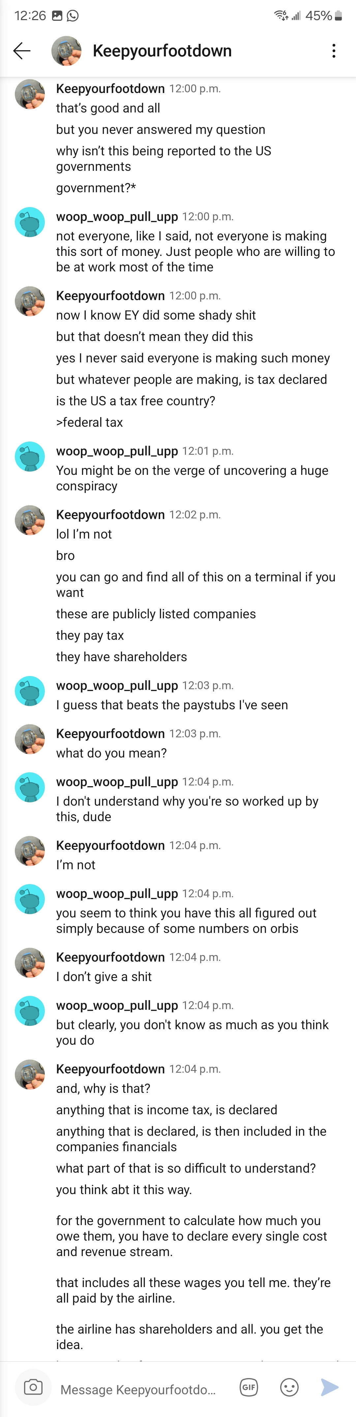Screen dimensions: 356x1417
Task: Tap the send arrow icon
Action: [x=330, y=1387]
